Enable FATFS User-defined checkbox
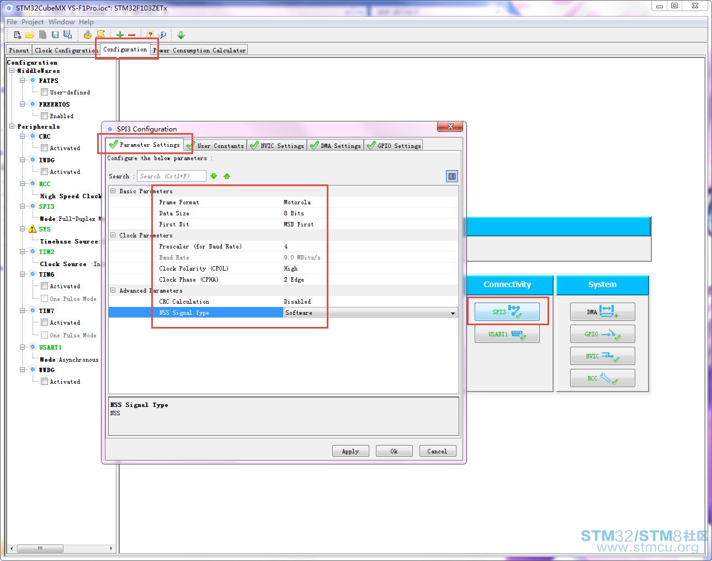Viewport: 712px width, 561px height. coord(44,92)
